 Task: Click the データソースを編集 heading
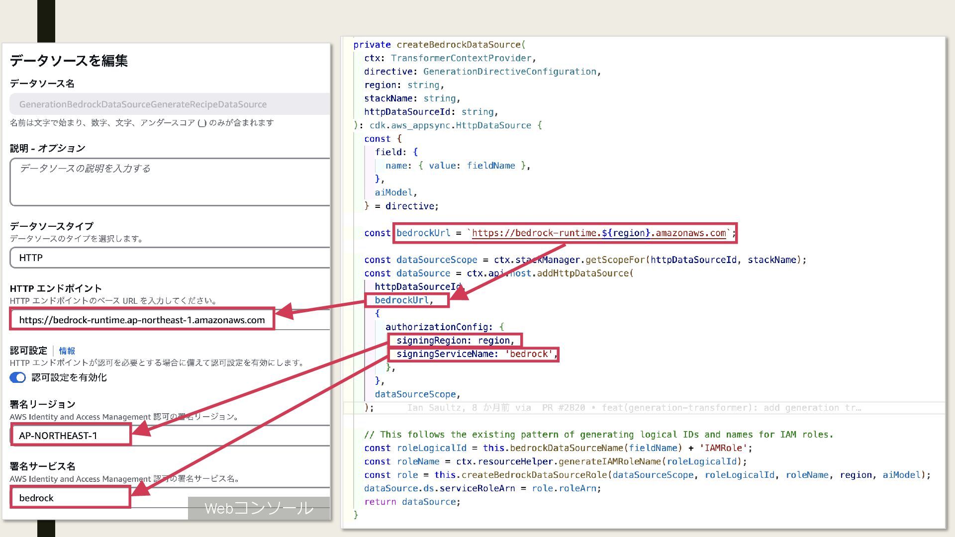pos(69,61)
